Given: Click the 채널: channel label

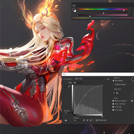Looking at the screenshot, I should tap(70, 83).
